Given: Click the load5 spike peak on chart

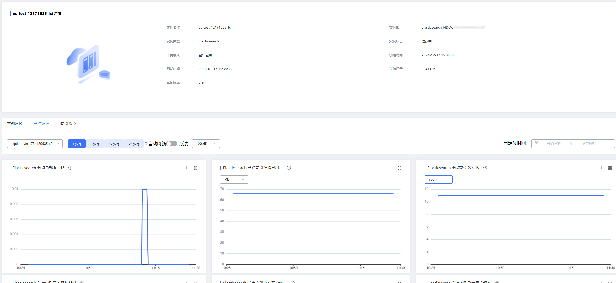Looking at the screenshot, I should (145, 189).
